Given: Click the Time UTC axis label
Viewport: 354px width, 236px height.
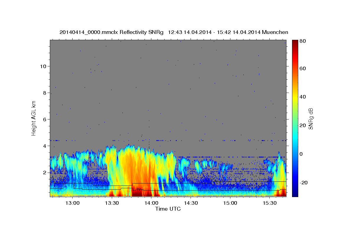Looking at the screenshot, I should [x=168, y=209].
